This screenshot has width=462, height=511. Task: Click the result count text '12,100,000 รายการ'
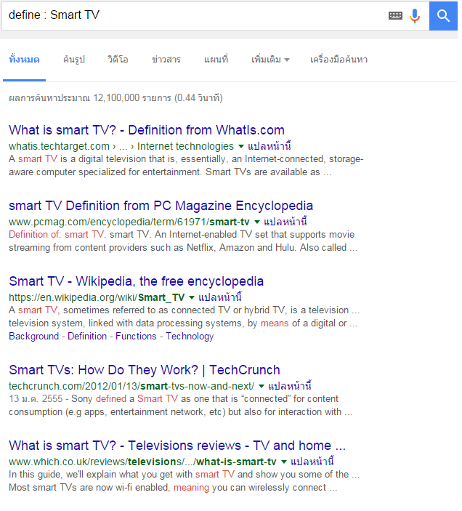point(132,98)
